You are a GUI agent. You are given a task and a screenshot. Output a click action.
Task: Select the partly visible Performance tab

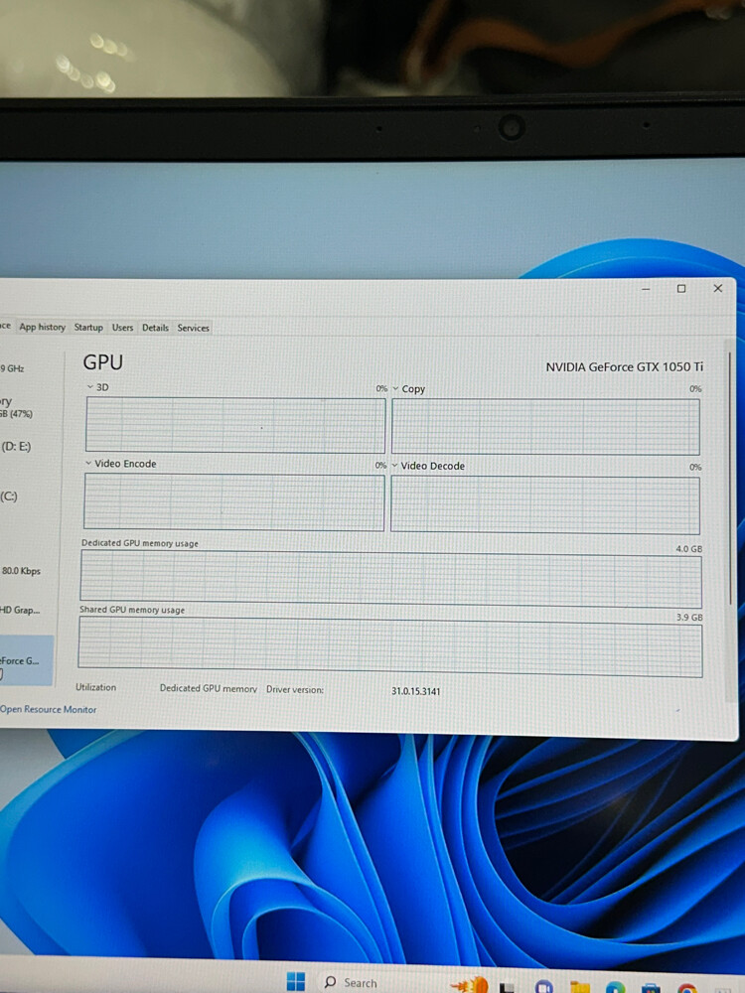[x=6, y=326]
